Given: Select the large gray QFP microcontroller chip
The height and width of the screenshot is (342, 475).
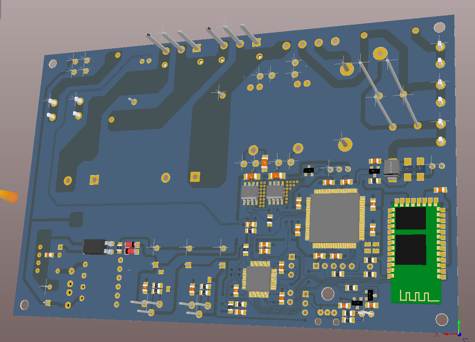Looking at the screenshot, I should pyautogui.click(x=334, y=217).
